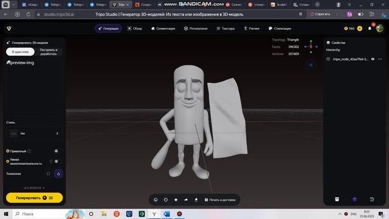Switch to the Sculpt browser tab
389x219 pixels.
[279, 4]
